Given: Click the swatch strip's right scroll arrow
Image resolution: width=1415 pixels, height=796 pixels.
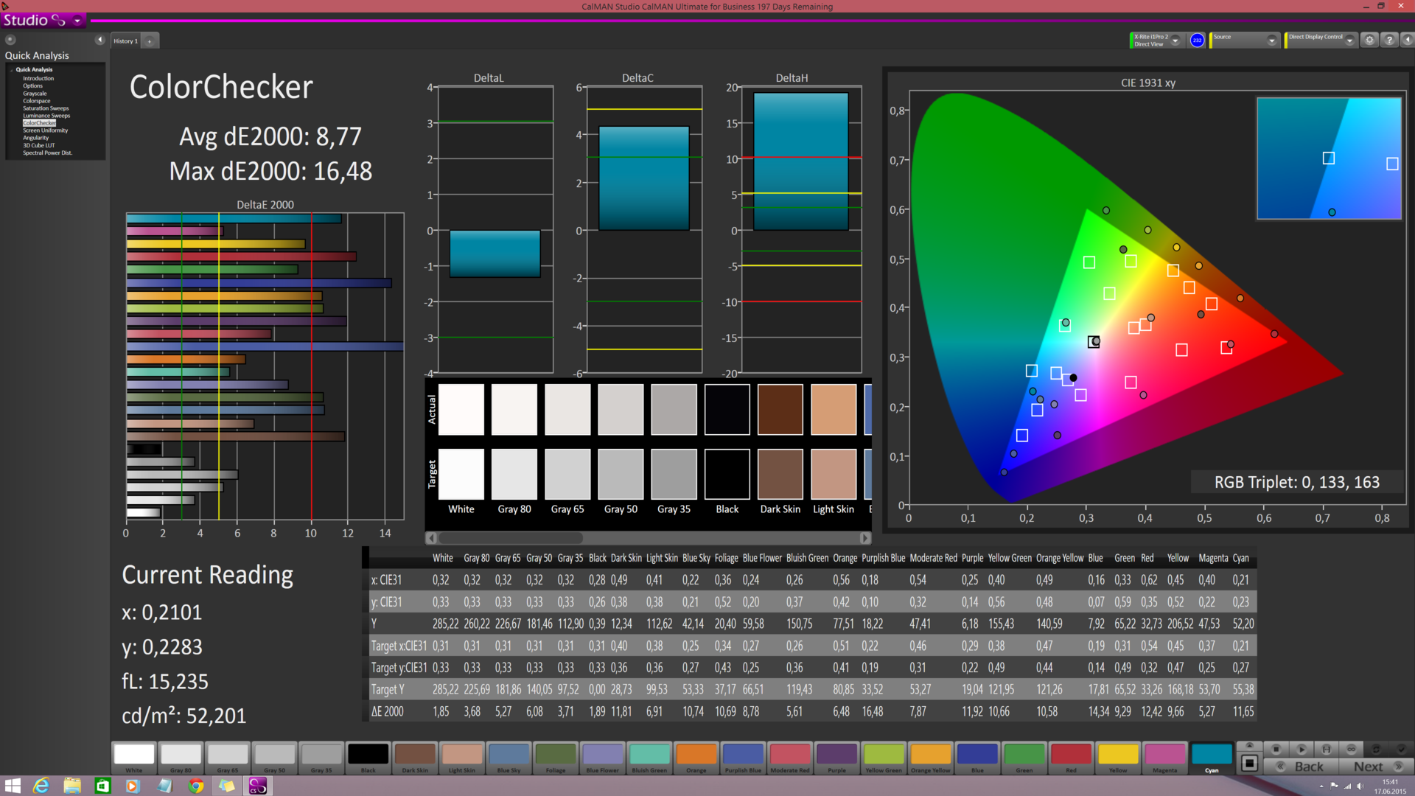Looking at the screenshot, I should [865, 538].
